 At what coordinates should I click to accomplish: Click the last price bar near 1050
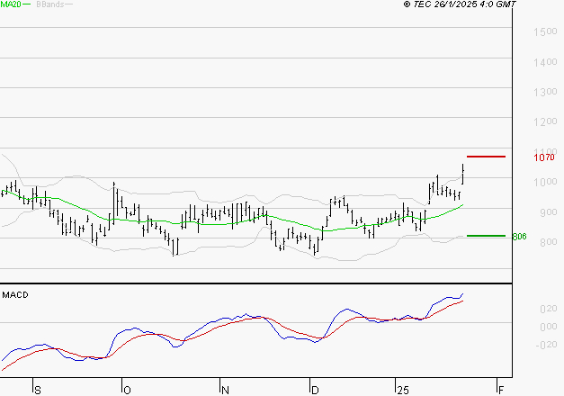[x=463, y=173]
